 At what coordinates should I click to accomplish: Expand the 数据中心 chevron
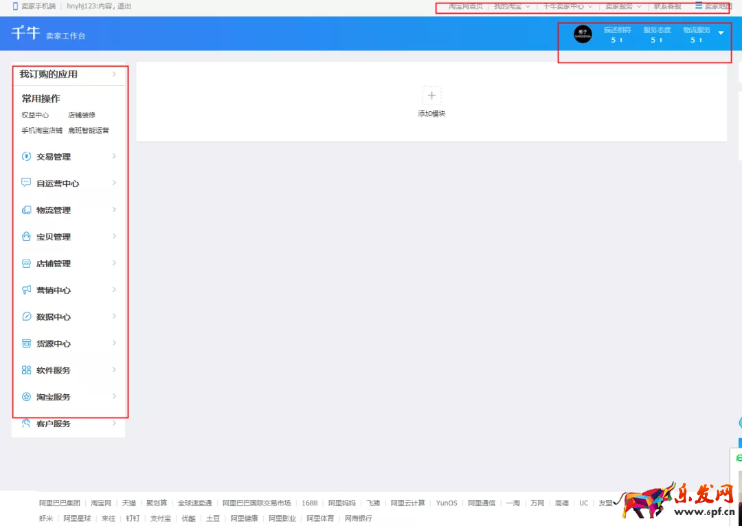114,317
